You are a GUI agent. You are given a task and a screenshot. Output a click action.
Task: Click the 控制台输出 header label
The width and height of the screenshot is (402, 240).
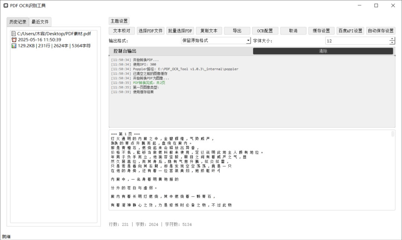125,51
